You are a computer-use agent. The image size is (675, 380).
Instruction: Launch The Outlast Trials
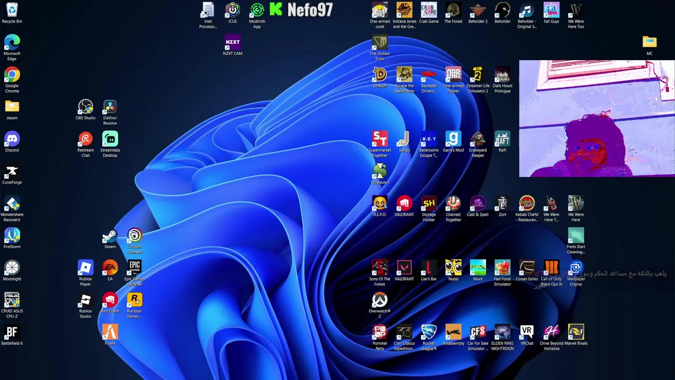[380, 48]
